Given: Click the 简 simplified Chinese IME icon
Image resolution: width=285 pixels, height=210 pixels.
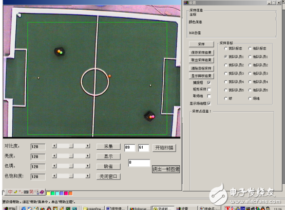Looking at the screenshot, I should click(x=31, y=192).
